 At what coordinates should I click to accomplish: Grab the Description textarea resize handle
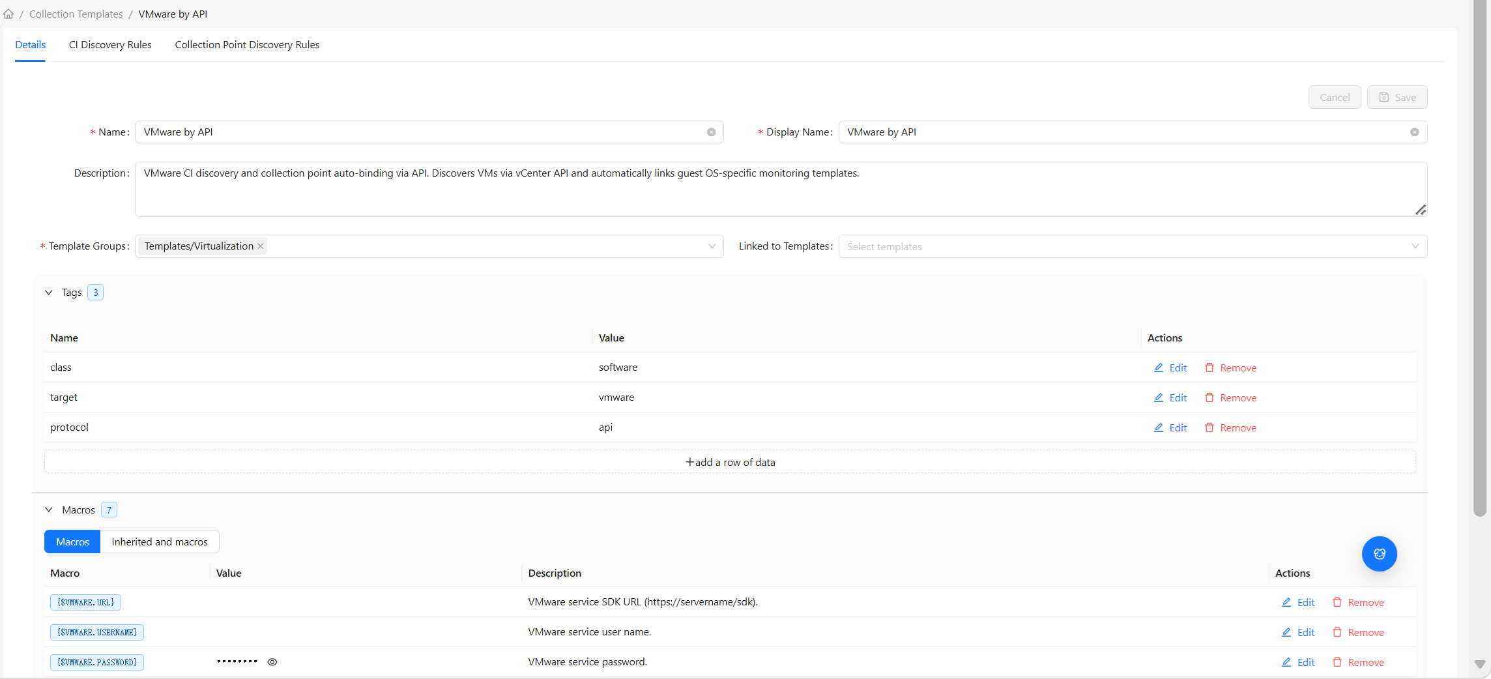pyautogui.click(x=1421, y=210)
